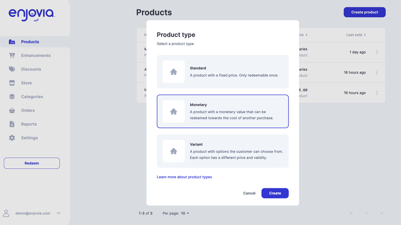Confirm with the Create button in dialog
The width and height of the screenshot is (401, 225).
(x=275, y=193)
